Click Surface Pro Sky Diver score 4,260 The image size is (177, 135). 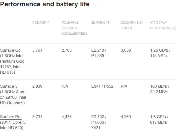coord(126,117)
